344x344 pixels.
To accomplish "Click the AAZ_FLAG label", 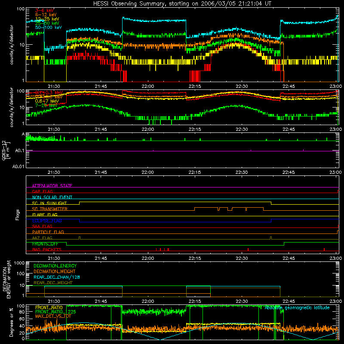I will click(42, 238).
